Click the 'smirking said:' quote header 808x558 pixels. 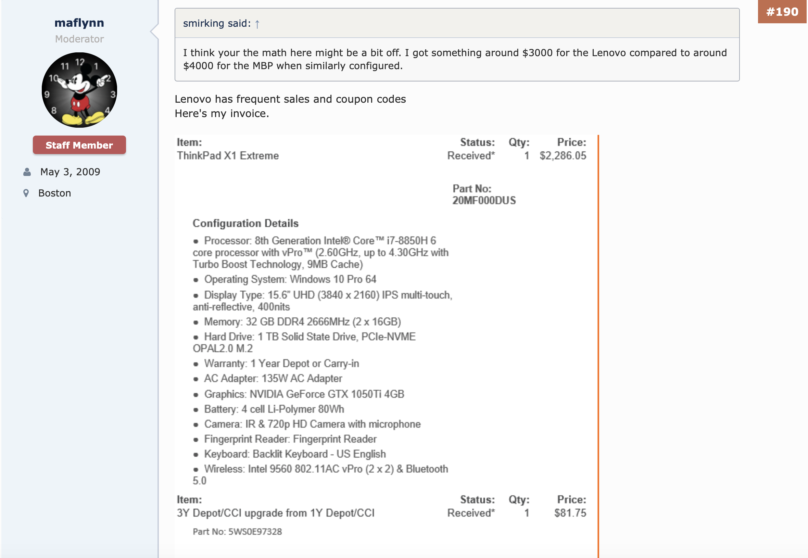[x=217, y=23]
